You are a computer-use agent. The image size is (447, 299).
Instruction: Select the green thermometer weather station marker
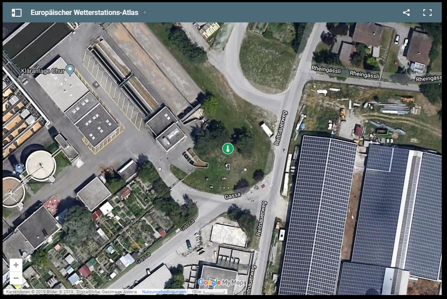[x=228, y=149]
